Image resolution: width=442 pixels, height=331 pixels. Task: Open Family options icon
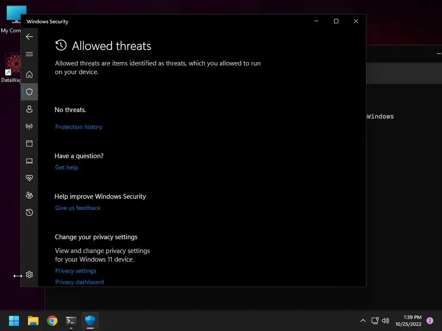[x=29, y=195]
